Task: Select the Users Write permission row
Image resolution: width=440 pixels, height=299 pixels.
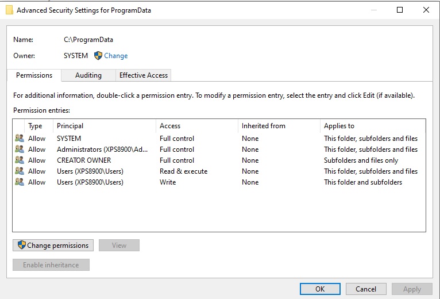Action: (x=219, y=182)
